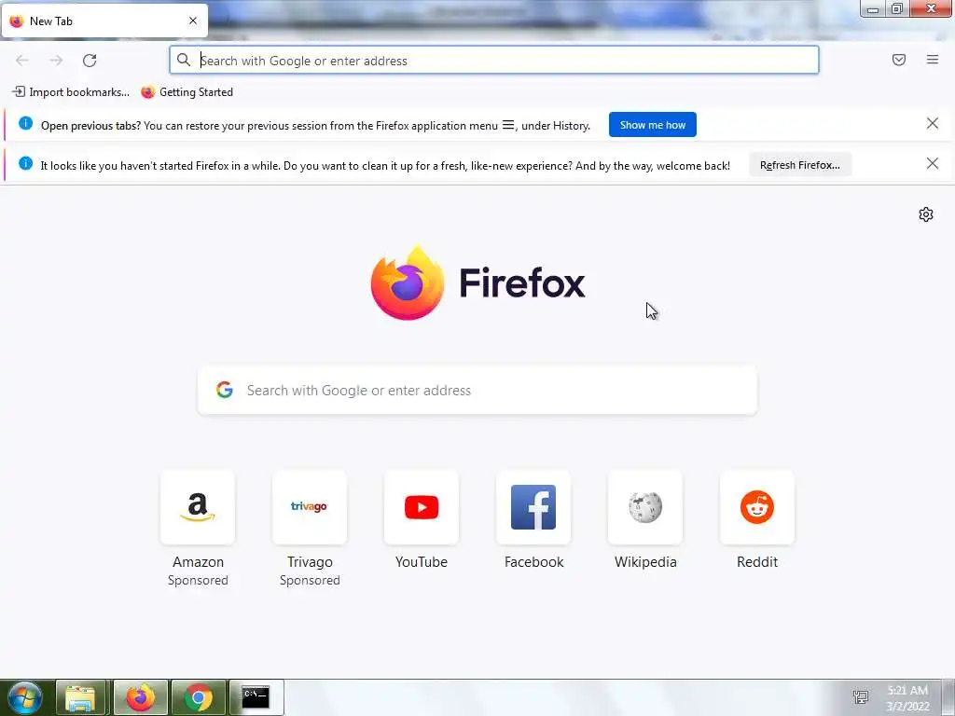Open new tab personalize gear icon
Image resolution: width=955 pixels, height=716 pixels.
[x=926, y=214]
